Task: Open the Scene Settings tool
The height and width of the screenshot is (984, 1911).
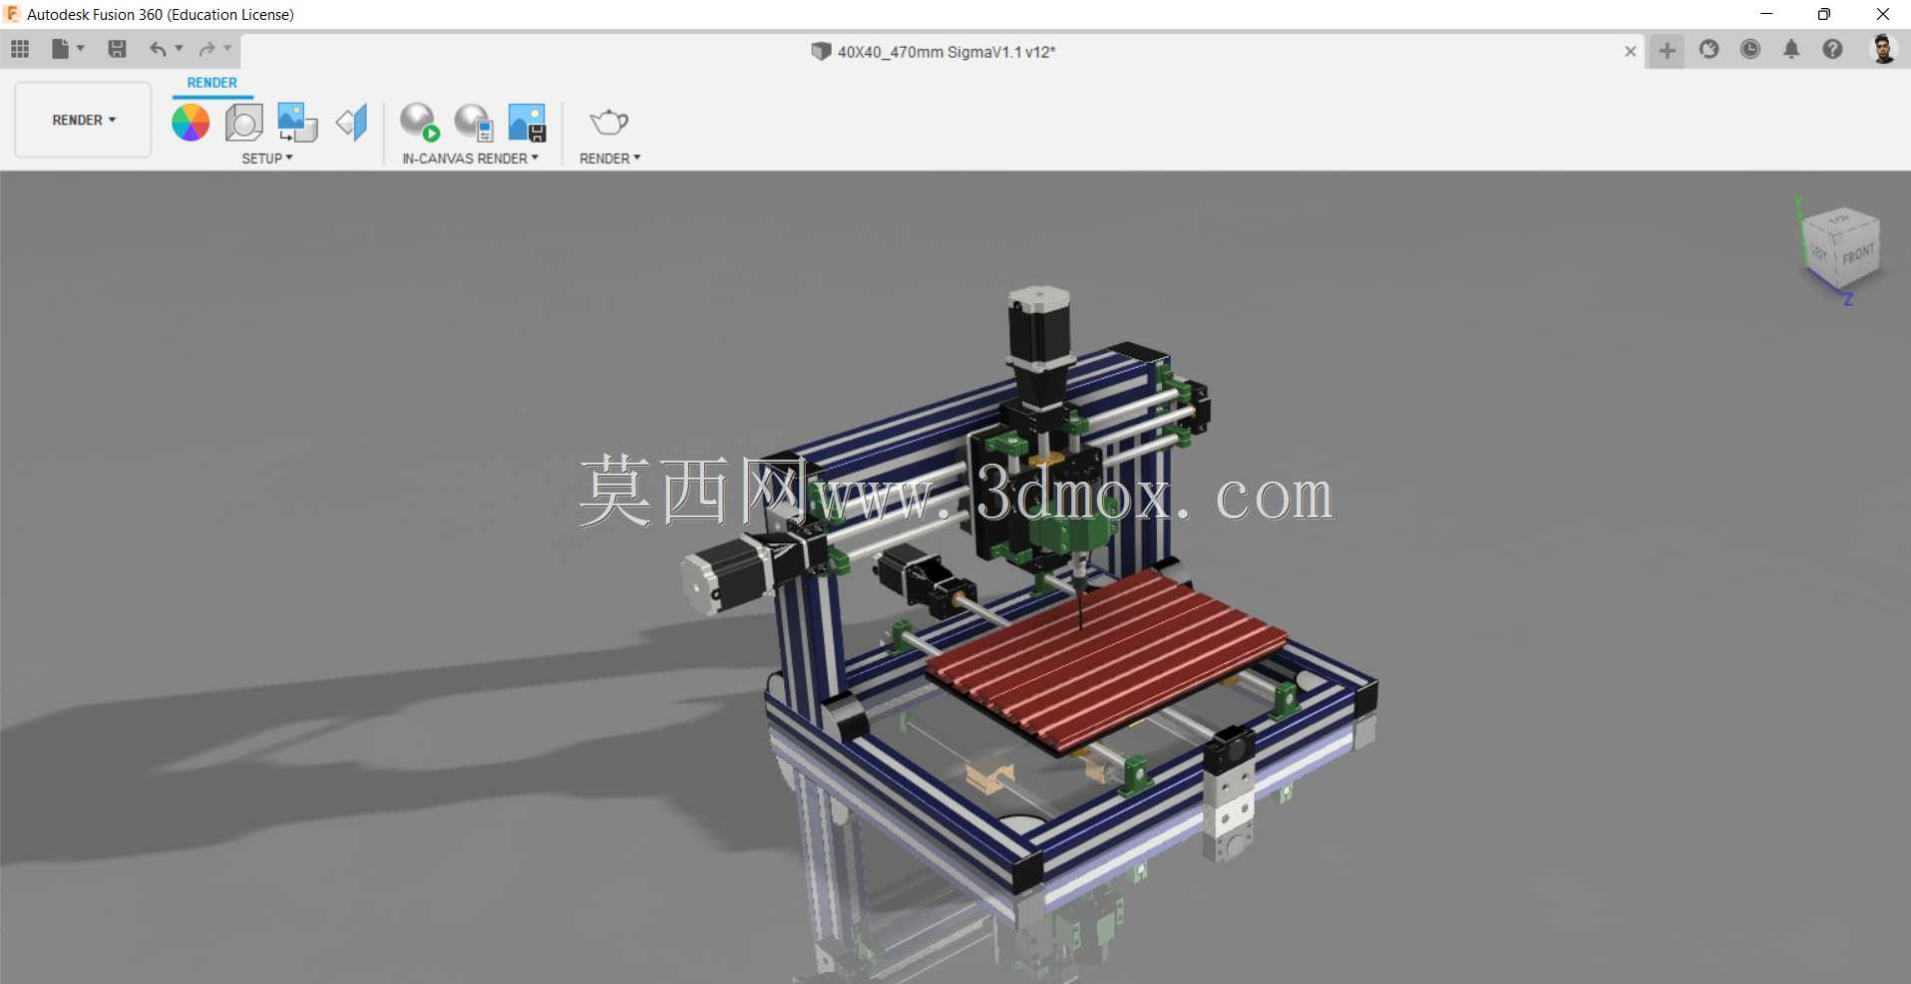Action: (x=244, y=123)
